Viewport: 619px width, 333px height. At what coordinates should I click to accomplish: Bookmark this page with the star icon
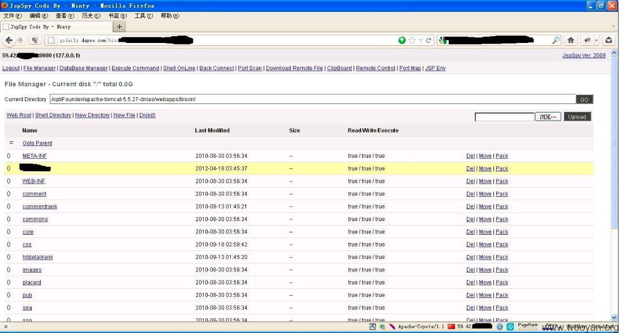pos(412,40)
